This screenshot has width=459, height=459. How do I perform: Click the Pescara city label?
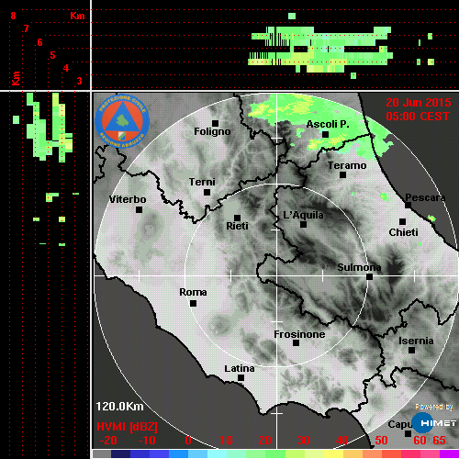(x=425, y=197)
